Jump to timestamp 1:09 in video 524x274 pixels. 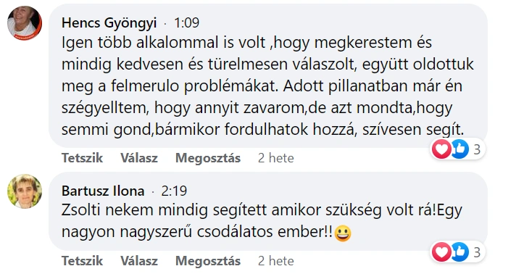(186, 23)
